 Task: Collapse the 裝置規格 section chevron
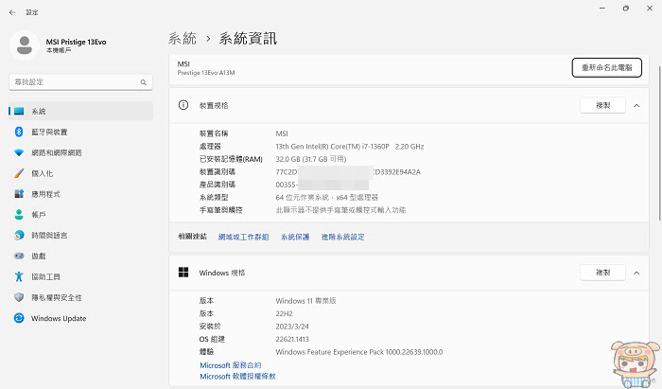point(636,106)
